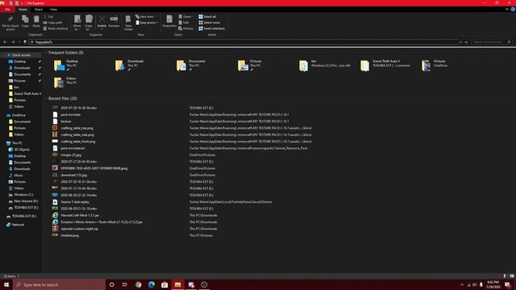Viewport: 516px width, 290px height.
Task: Collapse the ribbon using the chevron
Action: (x=507, y=10)
